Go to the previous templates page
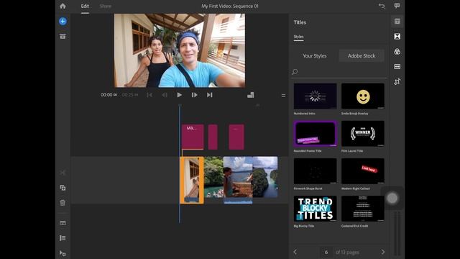 coord(295,252)
